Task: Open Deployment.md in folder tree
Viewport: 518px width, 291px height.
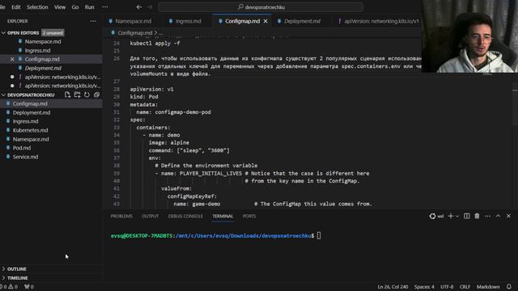Action: [x=32, y=112]
